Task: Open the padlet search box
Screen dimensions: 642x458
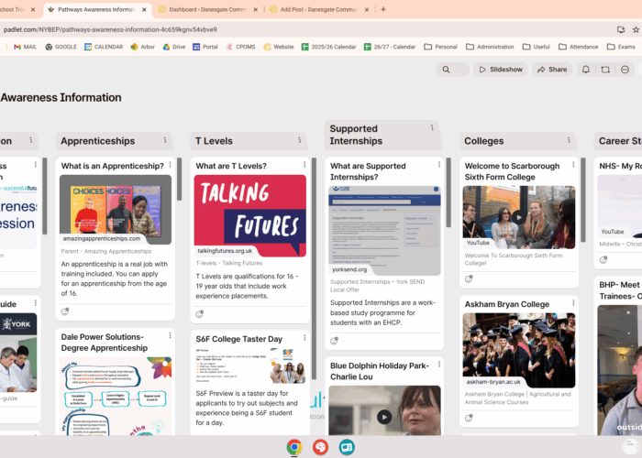Action: point(452,70)
